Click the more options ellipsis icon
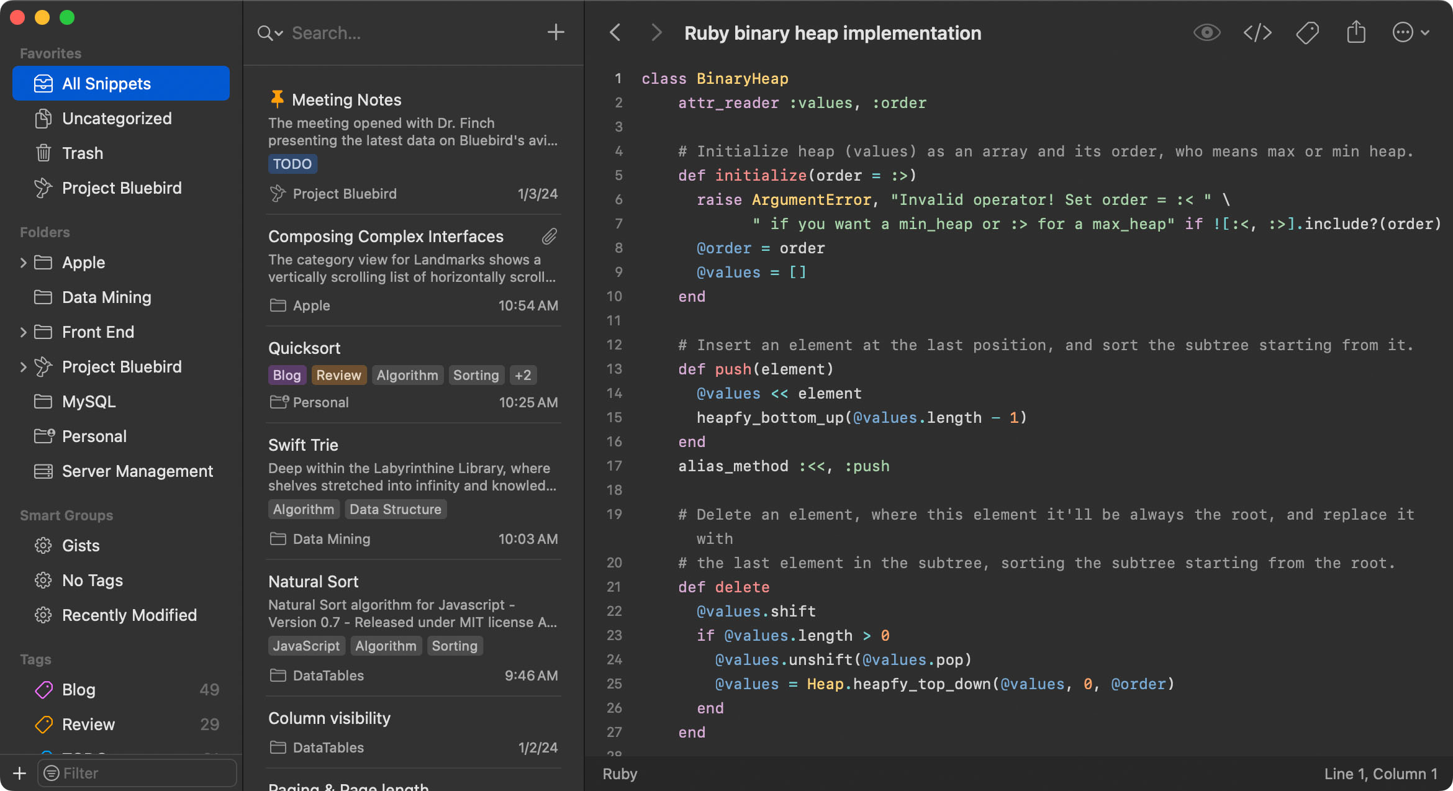Image resolution: width=1453 pixels, height=791 pixels. [x=1405, y=31]
